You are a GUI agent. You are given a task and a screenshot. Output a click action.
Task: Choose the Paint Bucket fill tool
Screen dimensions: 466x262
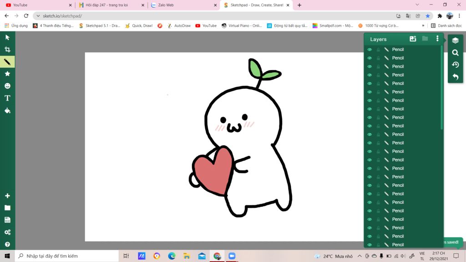(7, 111)
